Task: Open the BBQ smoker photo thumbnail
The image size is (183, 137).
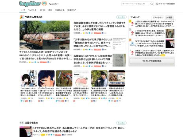Action: (45, 35)
